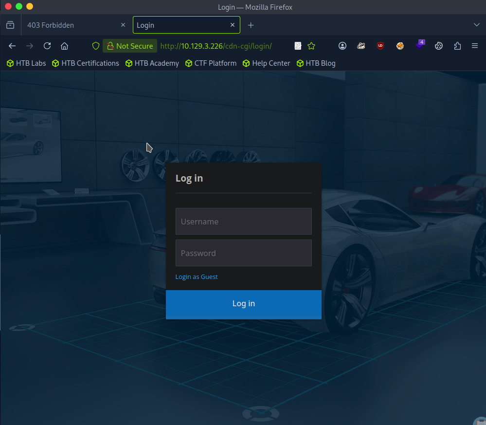The height and width of the screenshot is (425, 486).
Task: Expand the list all tabs chevron
Action: click(476, 25)
